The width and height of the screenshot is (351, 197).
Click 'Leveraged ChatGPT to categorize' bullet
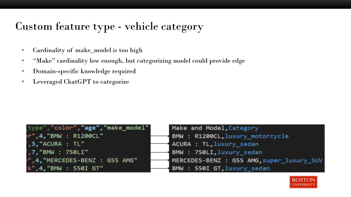[81, 81]
